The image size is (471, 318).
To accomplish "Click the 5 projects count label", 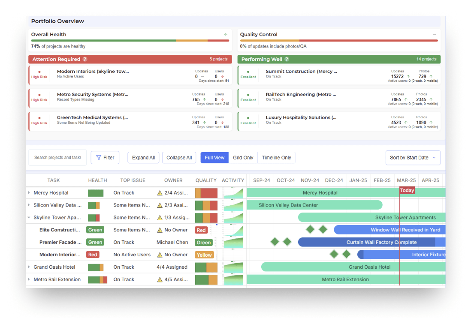I will tap(218, 59).
